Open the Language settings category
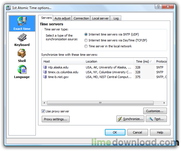 pos(22,72)
